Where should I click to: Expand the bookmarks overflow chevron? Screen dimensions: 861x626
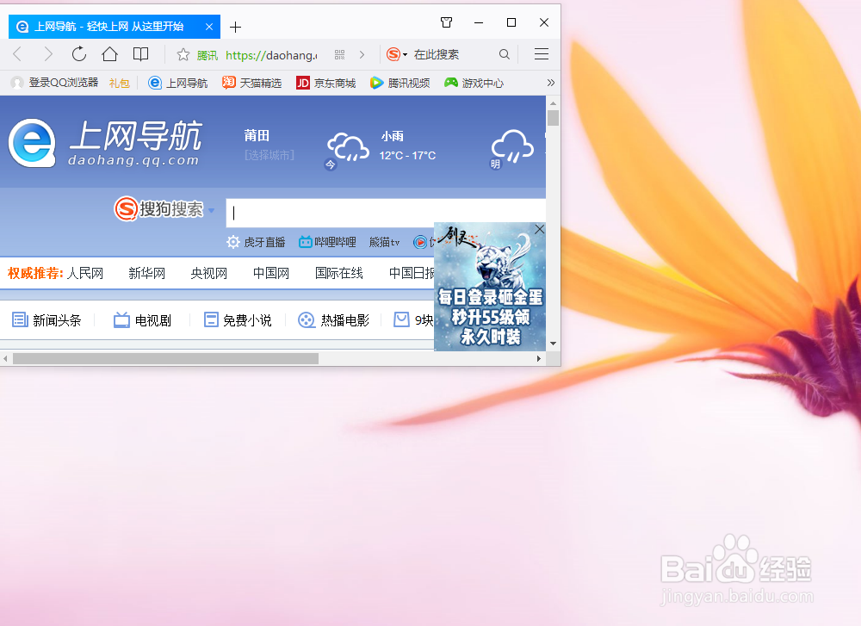(x=550, y=82)
